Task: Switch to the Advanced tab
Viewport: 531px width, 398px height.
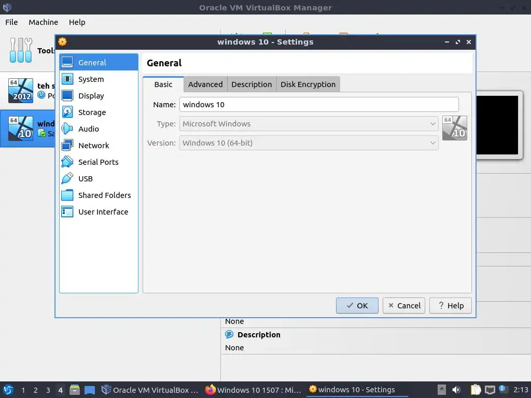Action: point(205,84)
